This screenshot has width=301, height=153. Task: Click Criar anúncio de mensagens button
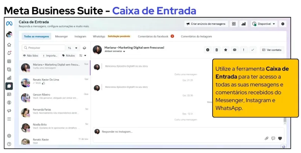coord(206,24)
